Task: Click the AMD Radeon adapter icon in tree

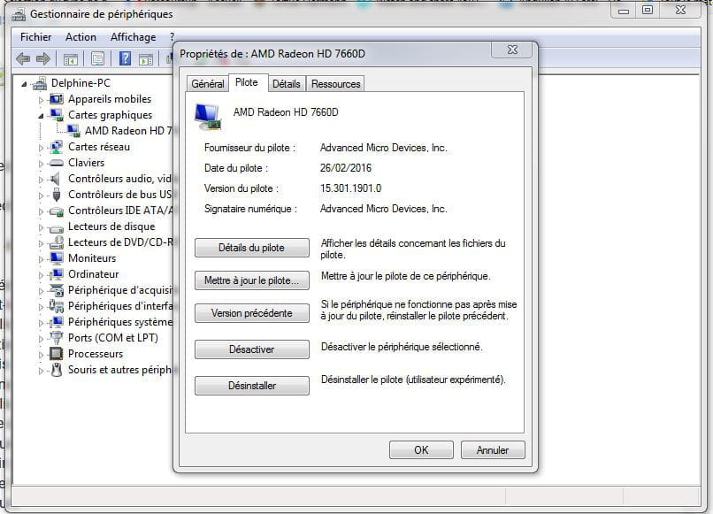Action: click(73, 131)
